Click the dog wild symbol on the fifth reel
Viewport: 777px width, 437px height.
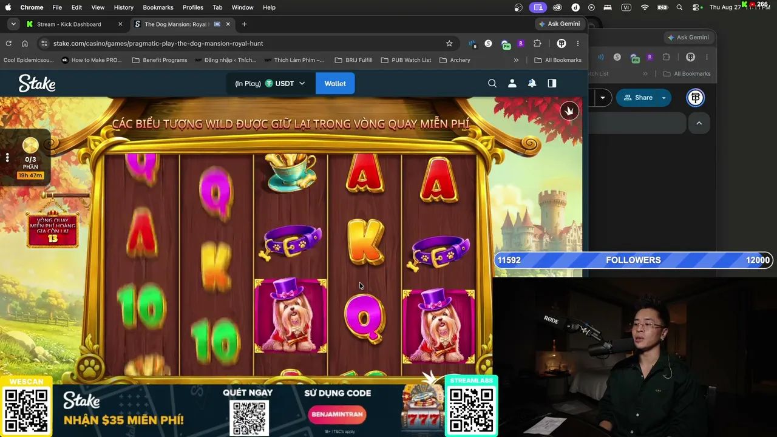point(438,327)
